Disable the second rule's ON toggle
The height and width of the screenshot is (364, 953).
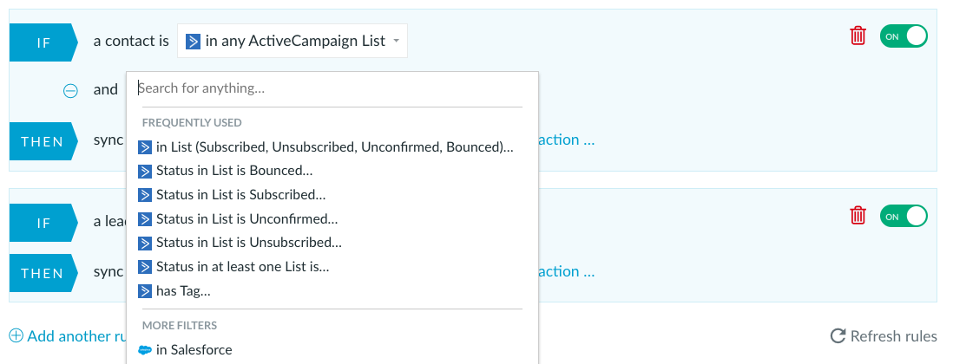[904, 217]
